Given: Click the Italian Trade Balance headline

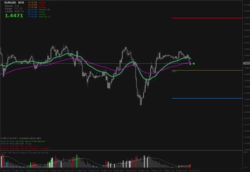Looking at the screenshot, I should click(23, 141).
